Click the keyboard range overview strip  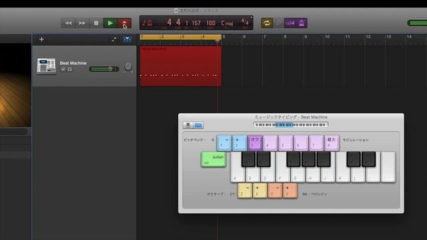coord(291,125)
